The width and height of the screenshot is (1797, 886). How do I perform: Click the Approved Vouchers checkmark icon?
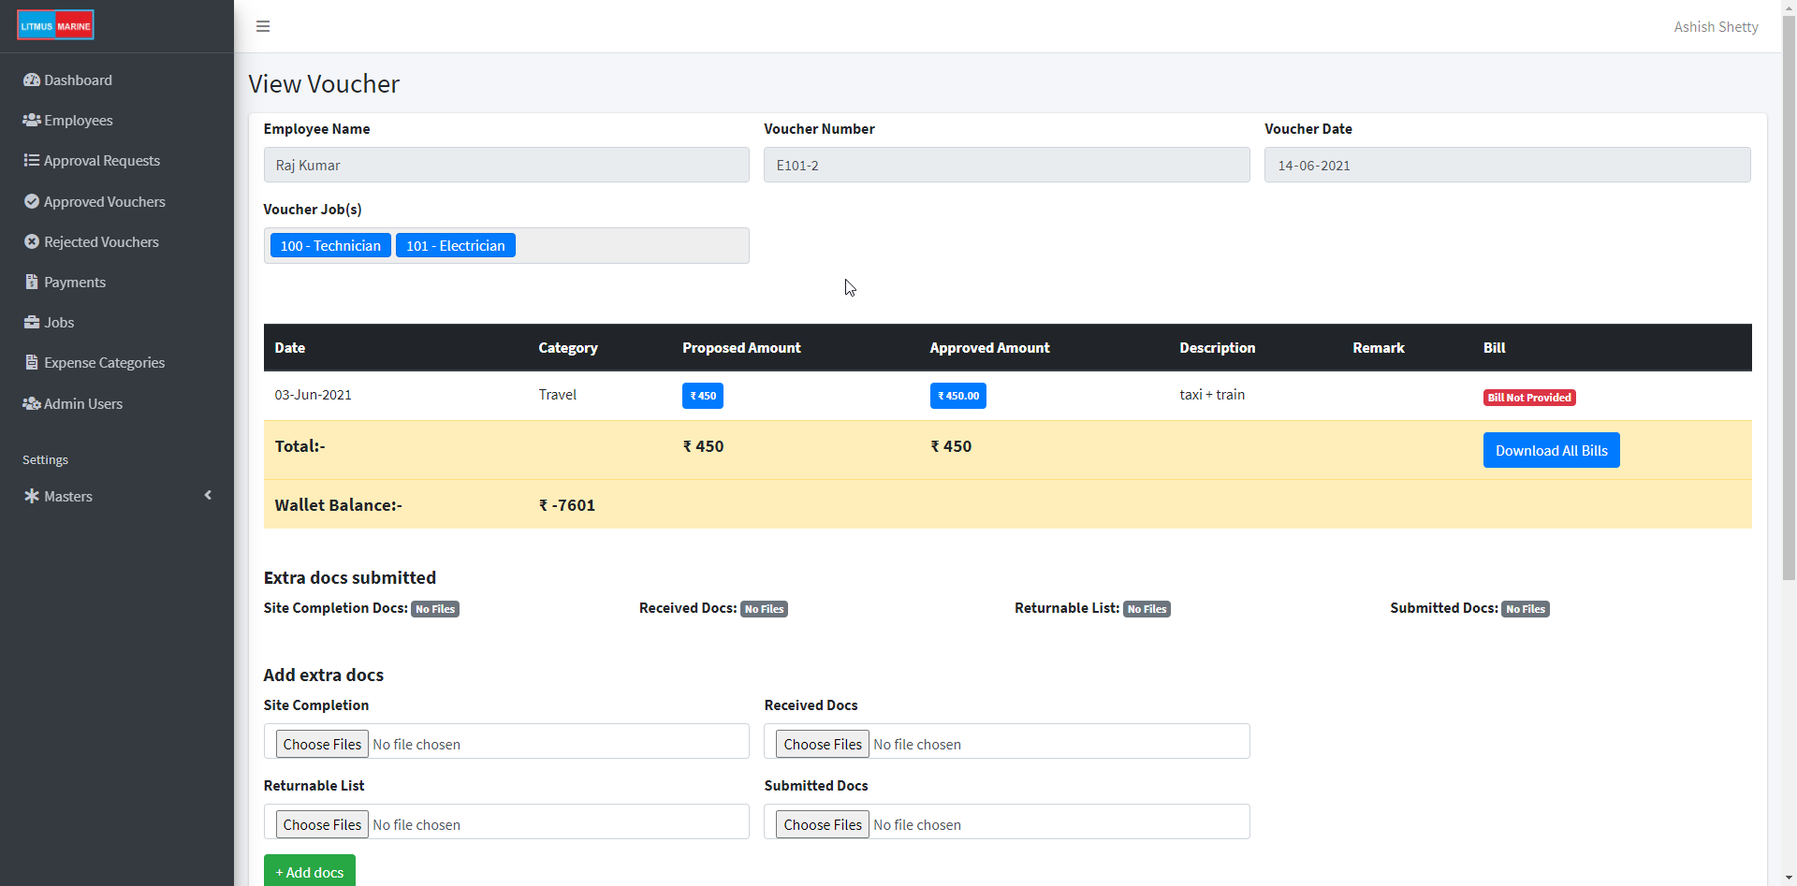point(32,201)
